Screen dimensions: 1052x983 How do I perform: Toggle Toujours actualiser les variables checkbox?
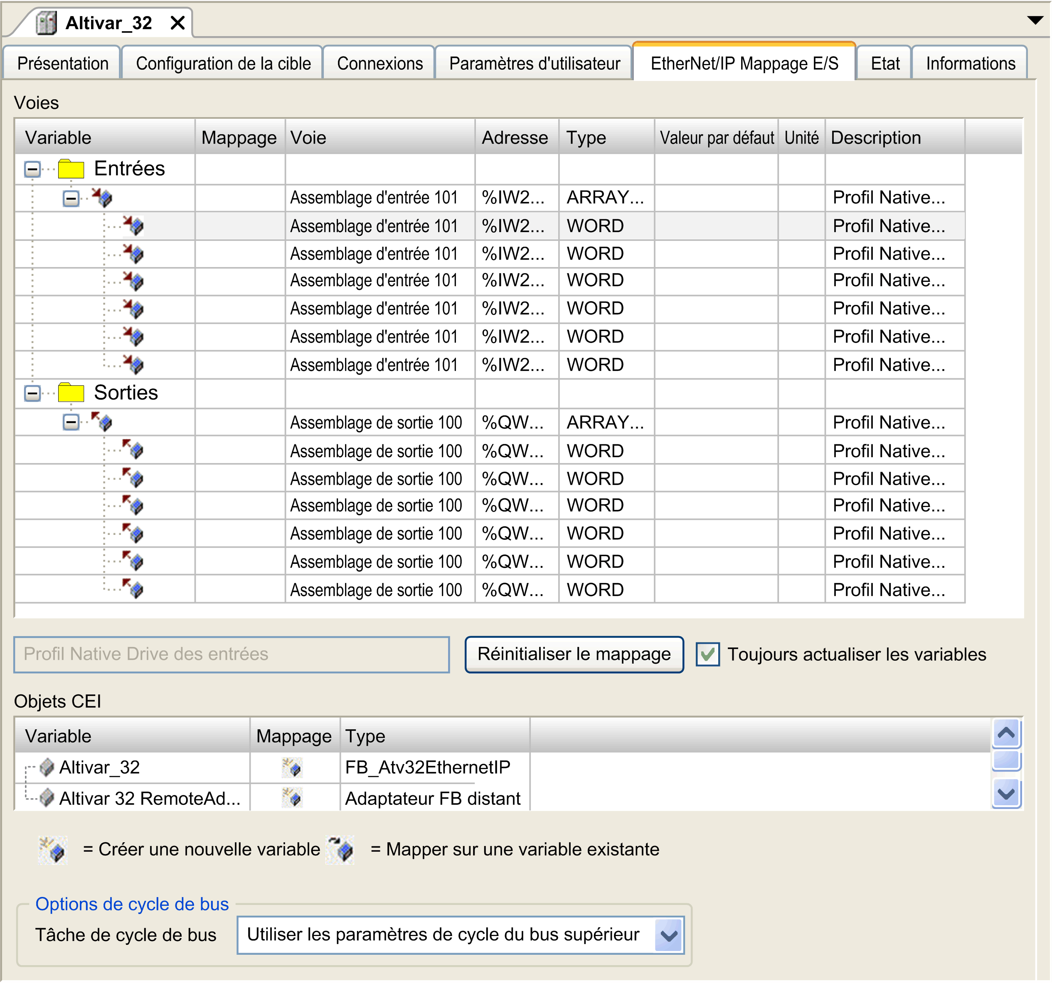(707, 655)
